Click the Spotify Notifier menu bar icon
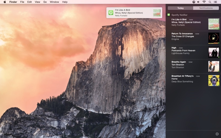 194,2
